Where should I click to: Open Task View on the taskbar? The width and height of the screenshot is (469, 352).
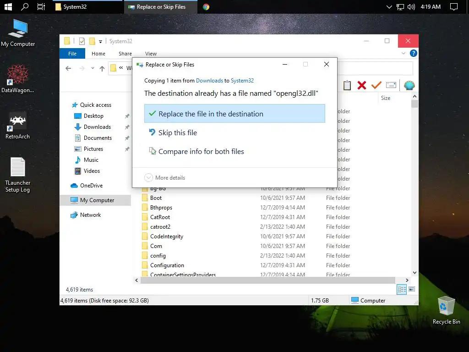[x=41, y=6]
